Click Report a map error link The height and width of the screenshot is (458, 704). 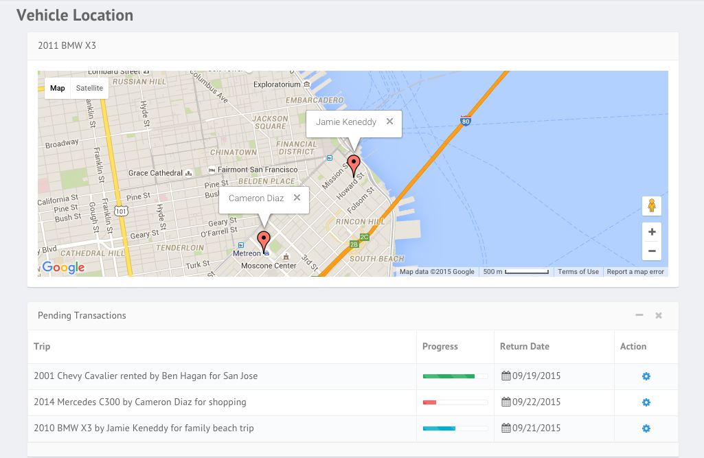635,272
